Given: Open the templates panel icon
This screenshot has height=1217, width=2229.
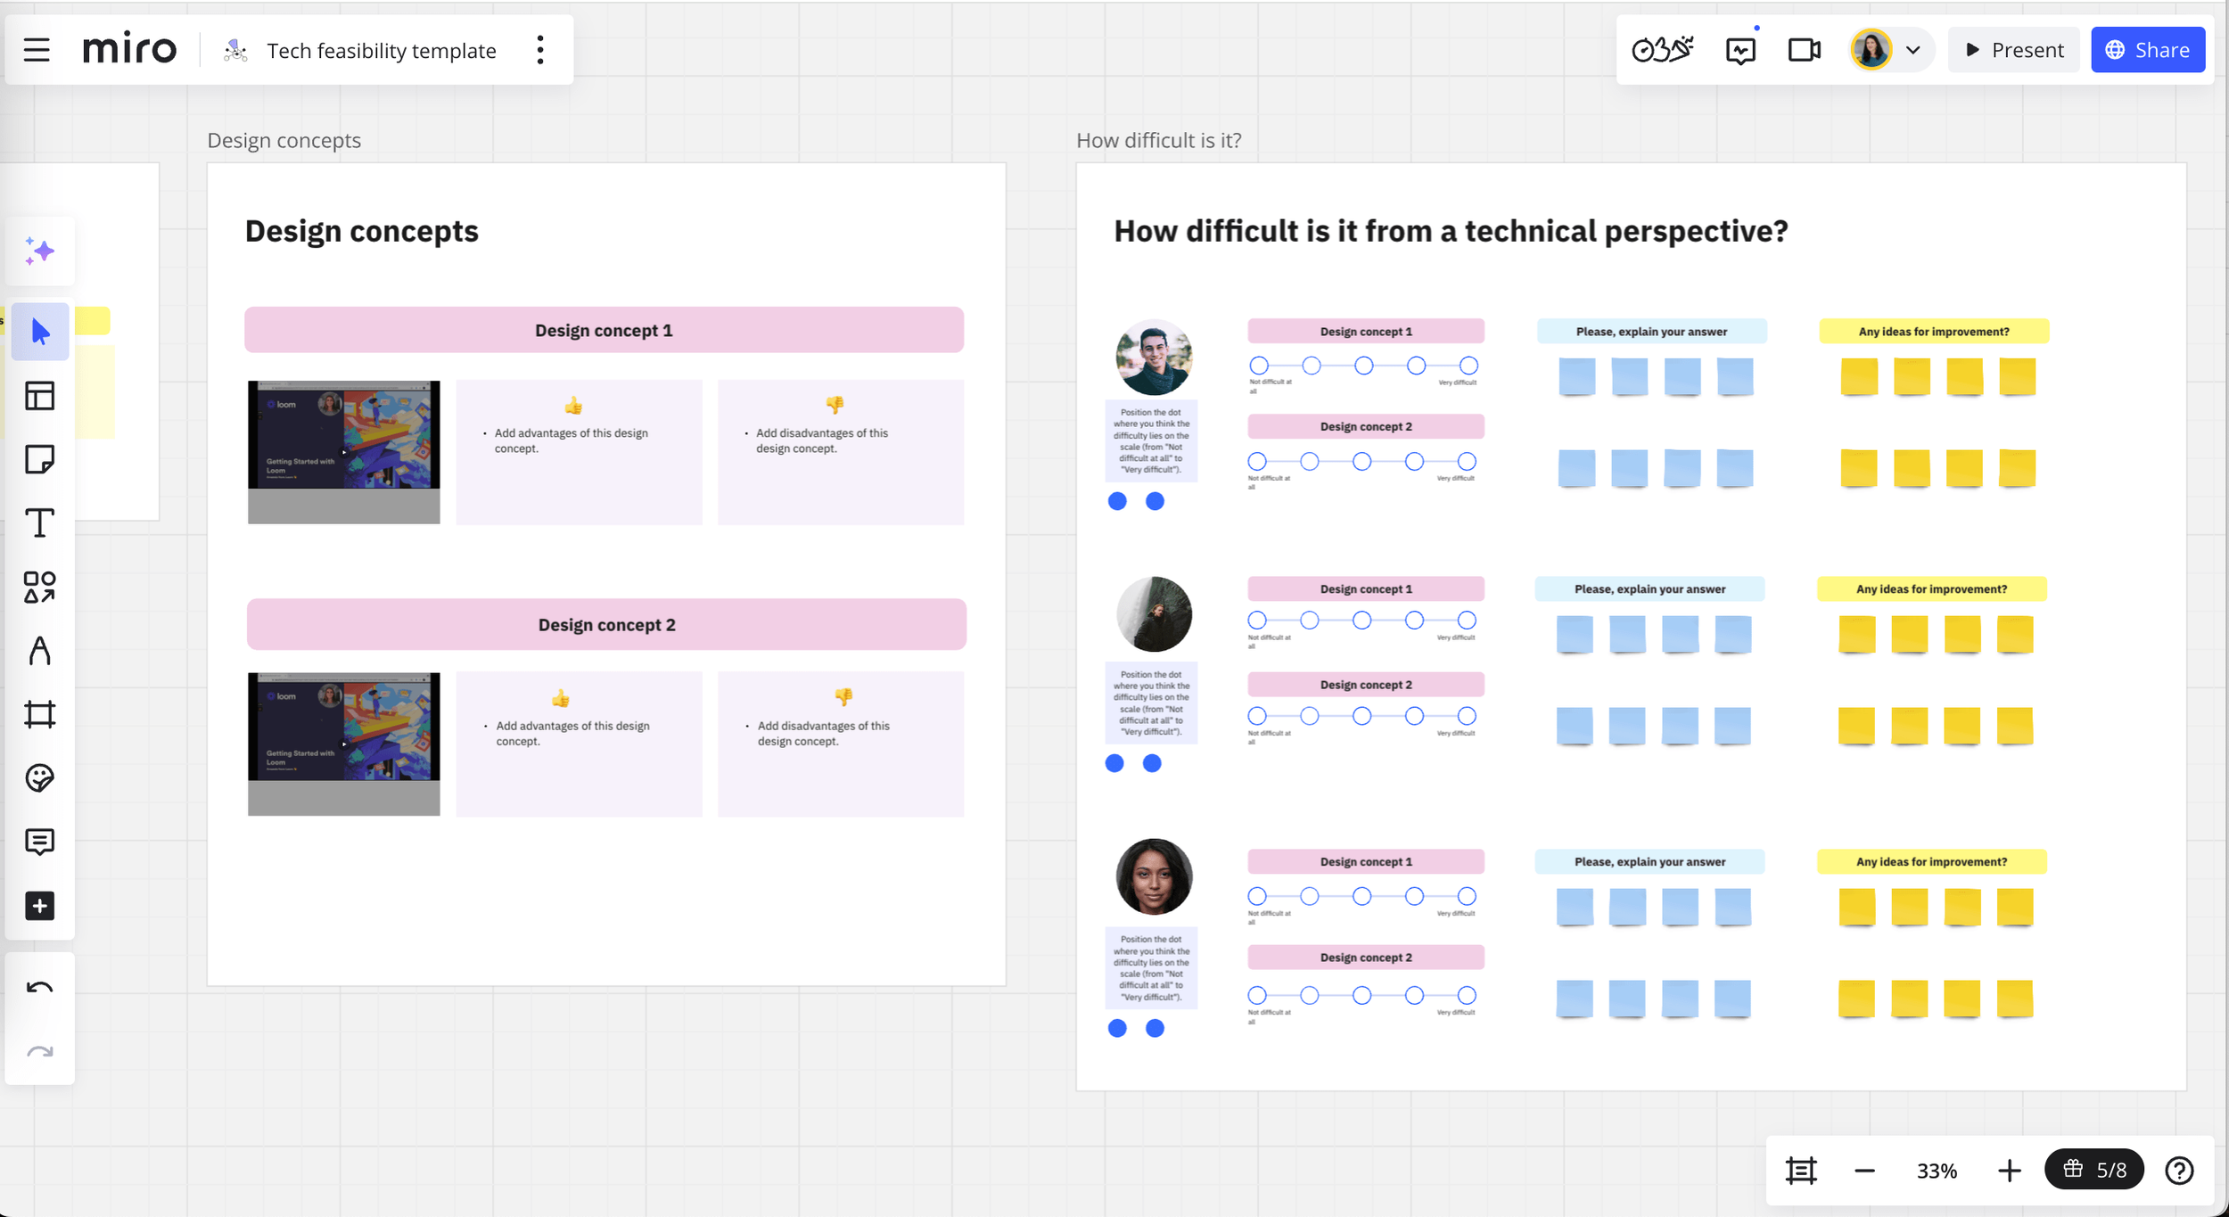Looking at the screenshot, I should click(x=39, y=396).
